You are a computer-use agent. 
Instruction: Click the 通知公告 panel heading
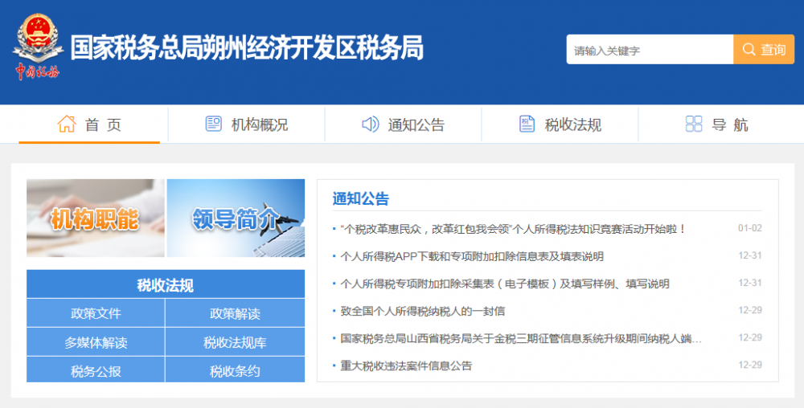(360, 198)
